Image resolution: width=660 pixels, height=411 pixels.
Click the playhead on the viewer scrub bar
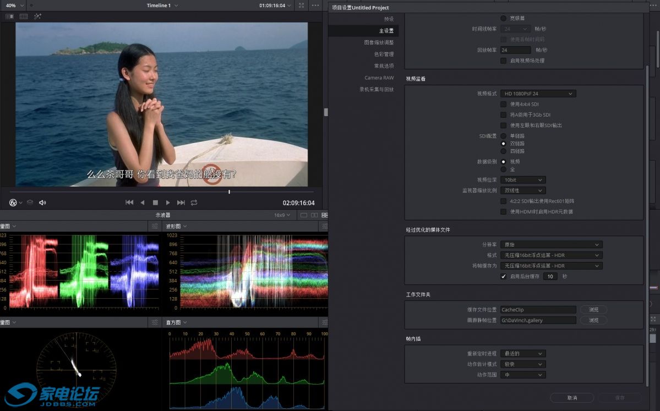click(x=229, y=192)
